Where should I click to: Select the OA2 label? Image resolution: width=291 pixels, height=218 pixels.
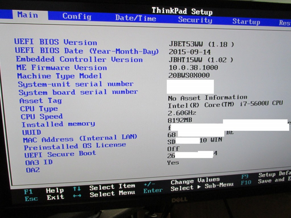point(33,170)
